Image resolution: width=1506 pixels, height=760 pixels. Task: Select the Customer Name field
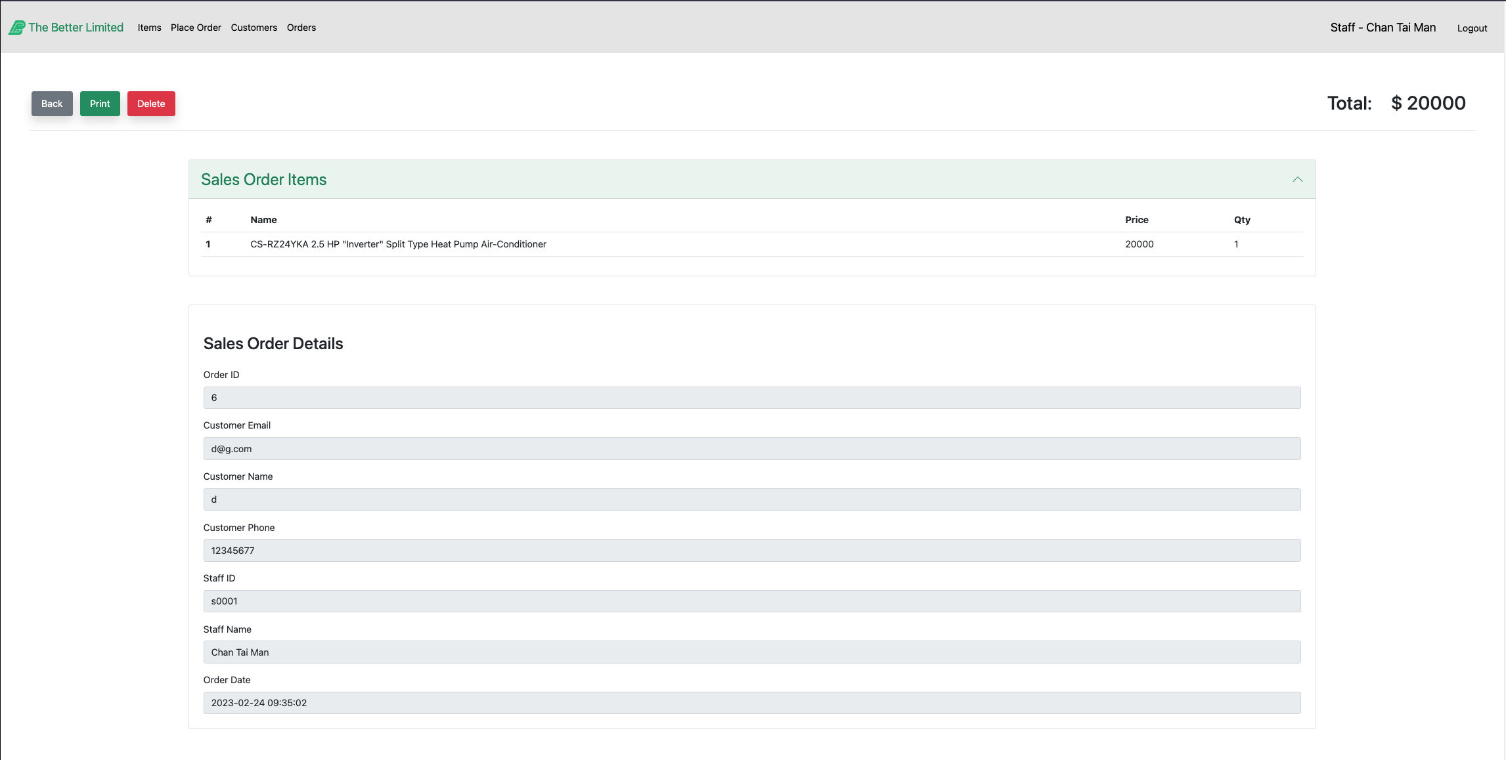[751, 499]
